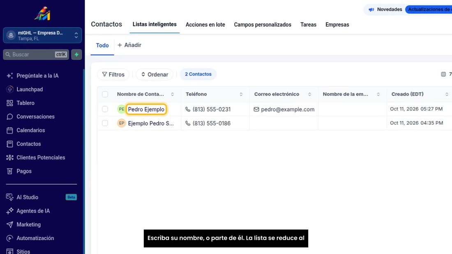The height and width of the screenshot is (254, 452).
Task: Click phone number (813) 555-0186
Action: pyautogui.click(x=212, y=123)
